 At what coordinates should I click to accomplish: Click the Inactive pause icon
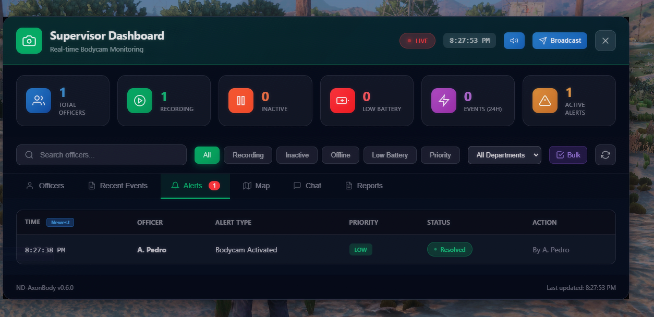[241, 101]
